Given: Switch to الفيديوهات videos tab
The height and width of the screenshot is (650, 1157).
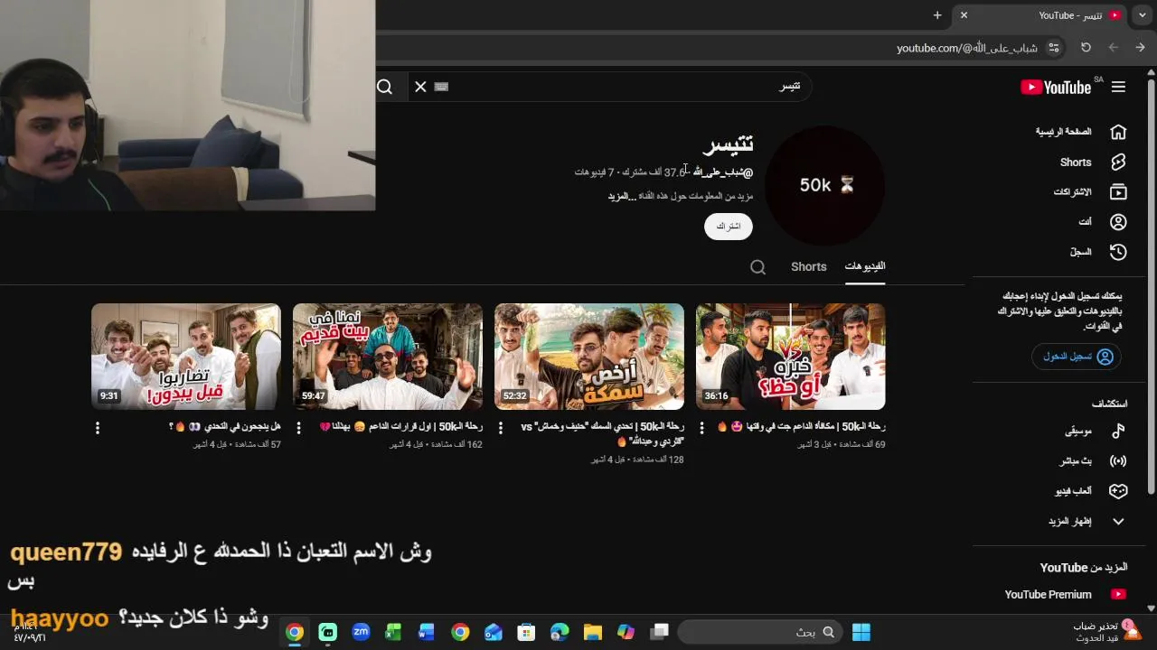Looking at the screenshot, I should (x=865, y=266).
